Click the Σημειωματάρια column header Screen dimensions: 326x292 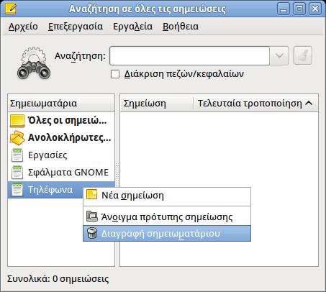click(x=61, y=104)
